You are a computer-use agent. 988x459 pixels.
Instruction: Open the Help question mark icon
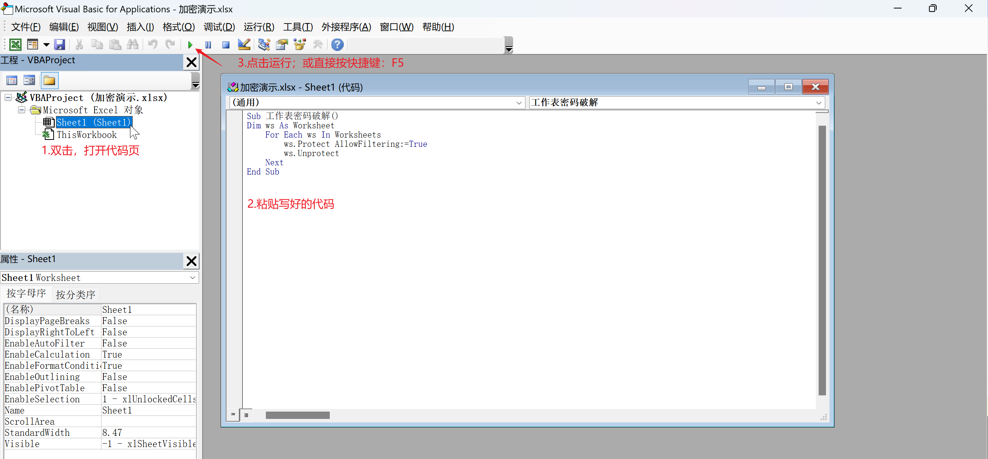pyautogui.click(x=337, y=45)
